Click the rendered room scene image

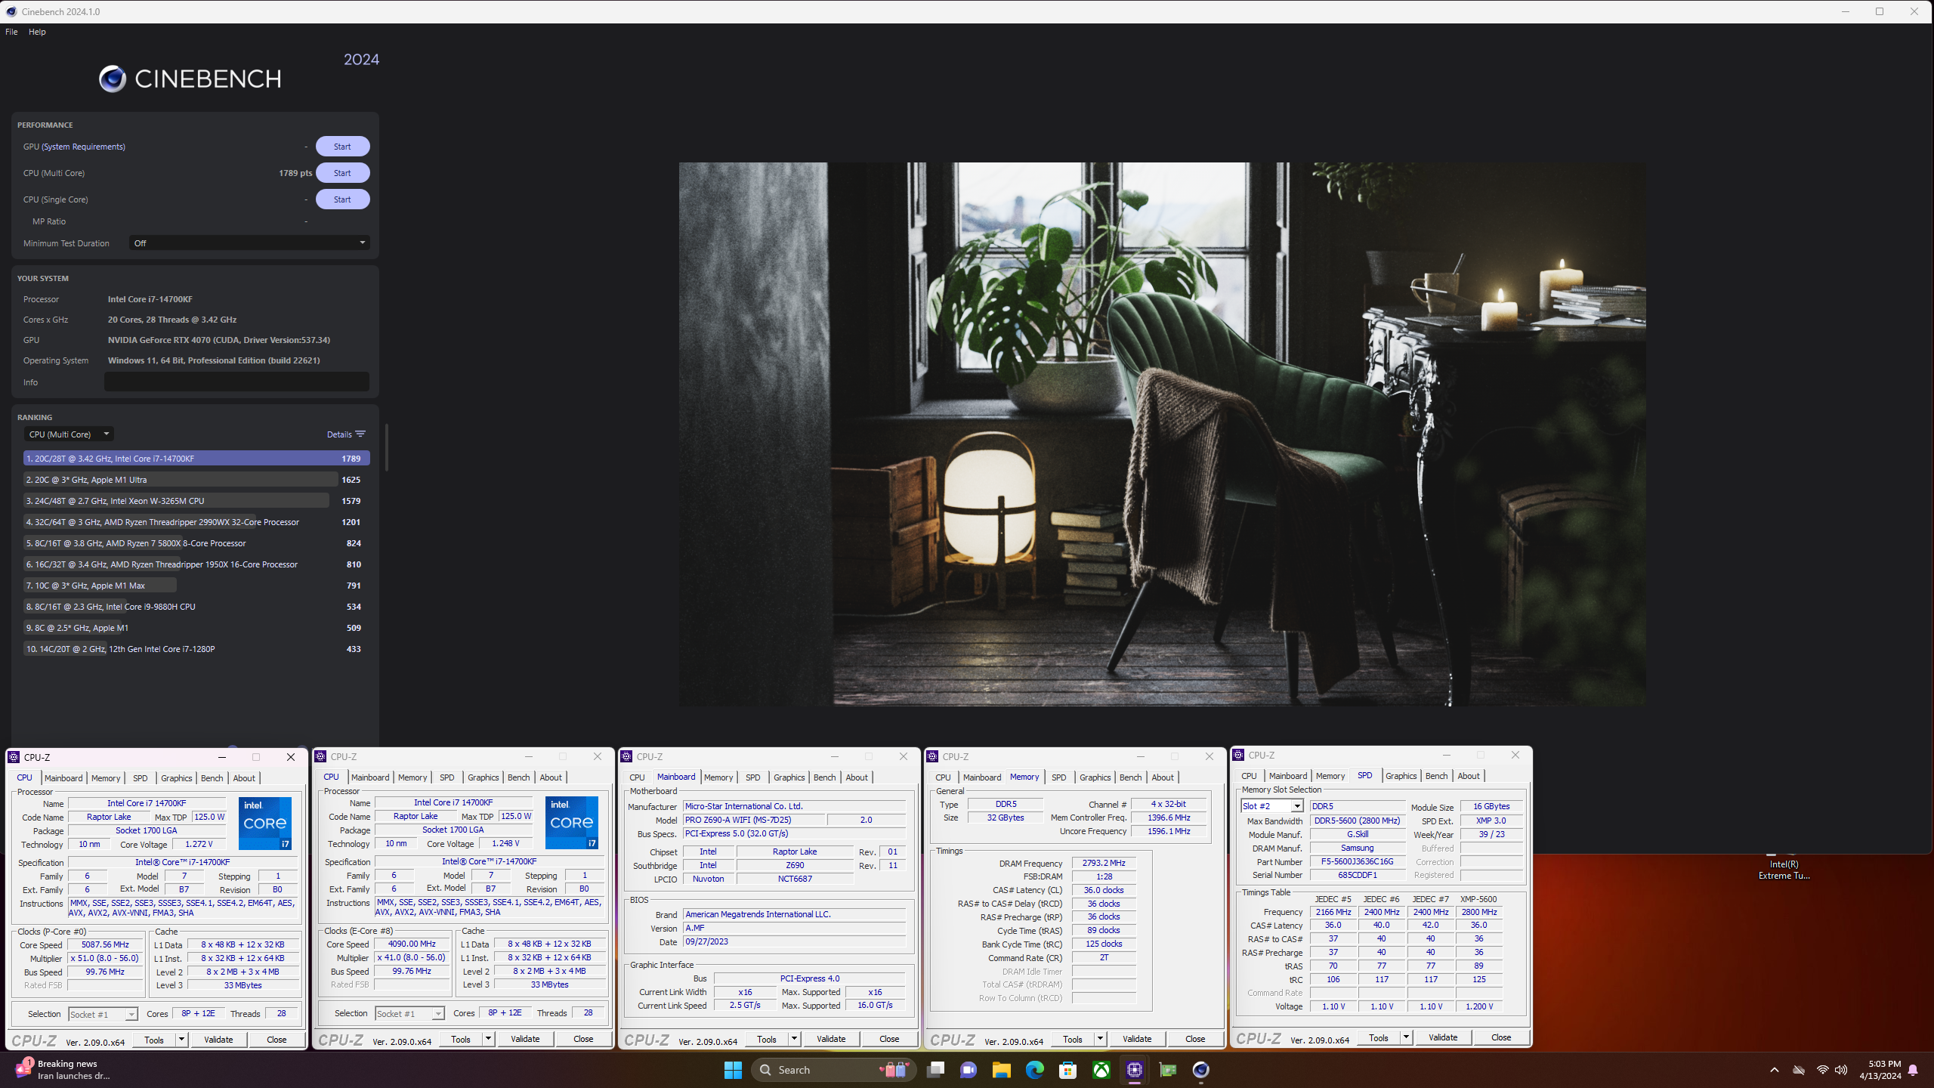[1162, 434]
